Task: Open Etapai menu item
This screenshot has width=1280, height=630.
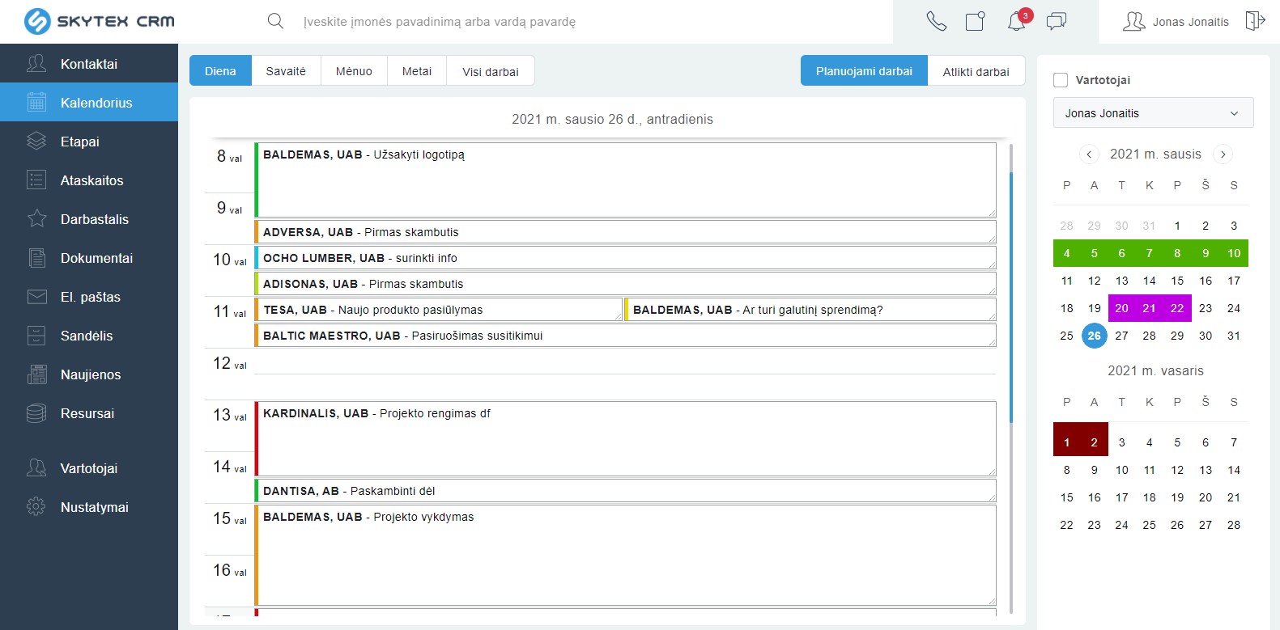Action: coord(89,141)
